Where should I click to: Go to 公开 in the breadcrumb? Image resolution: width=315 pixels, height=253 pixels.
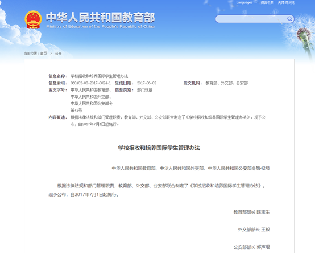pyautogui.click(x=58, y=54)
